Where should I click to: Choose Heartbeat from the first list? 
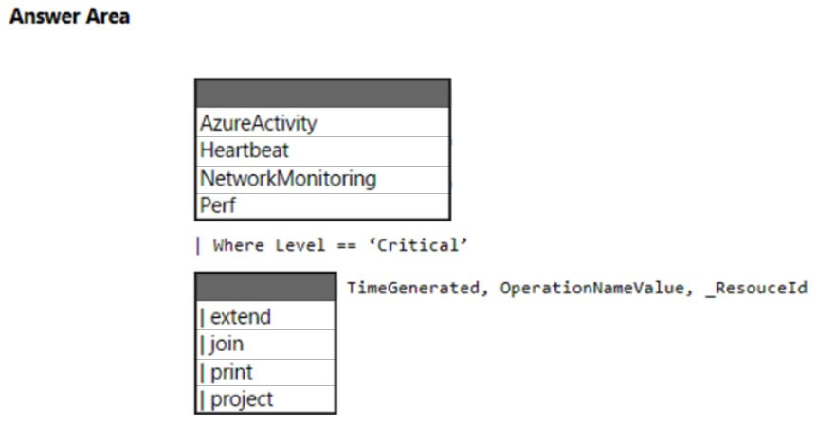coord(322,150)
